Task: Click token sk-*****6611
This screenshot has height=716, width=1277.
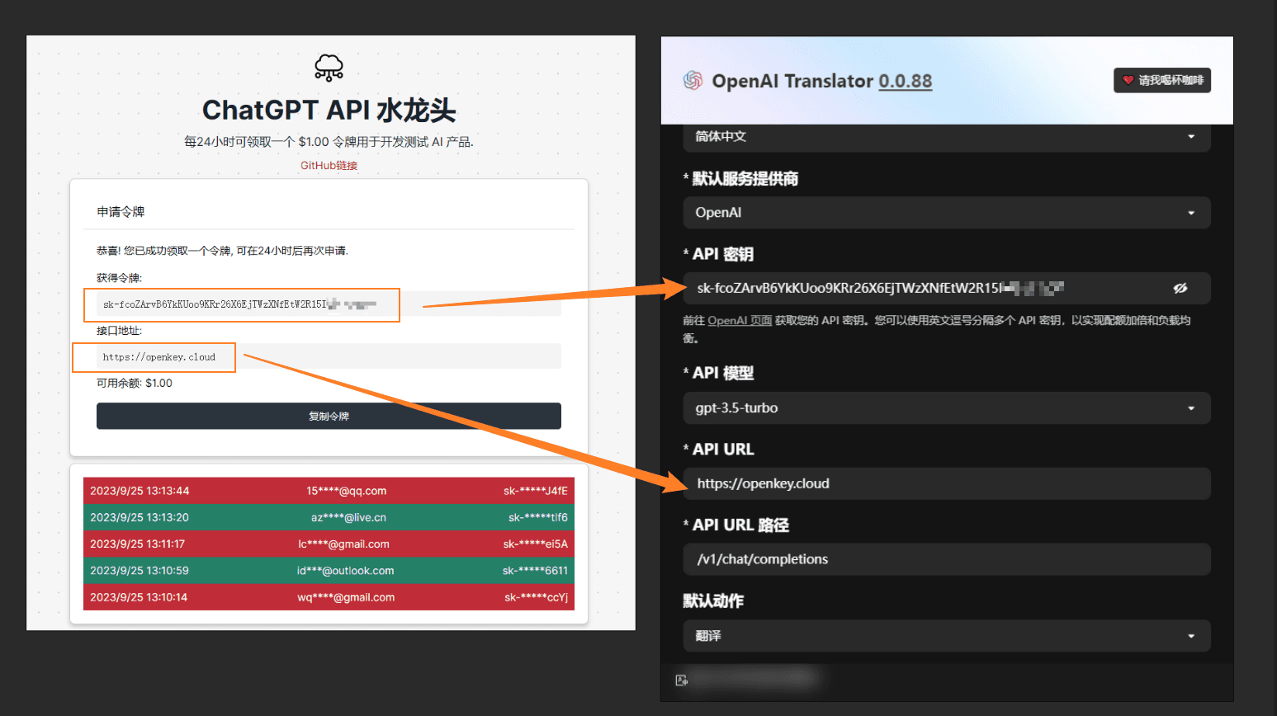Action: 535,570
